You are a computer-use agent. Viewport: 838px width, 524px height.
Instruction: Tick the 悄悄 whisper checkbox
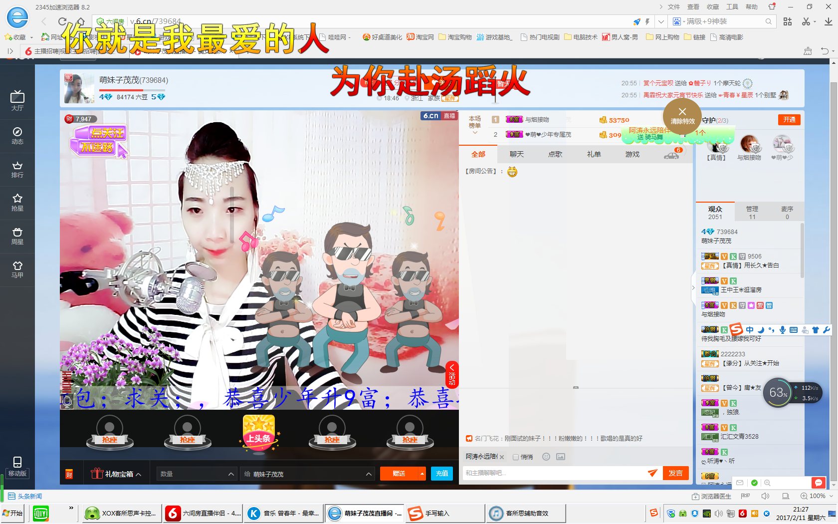click(516, 457)
